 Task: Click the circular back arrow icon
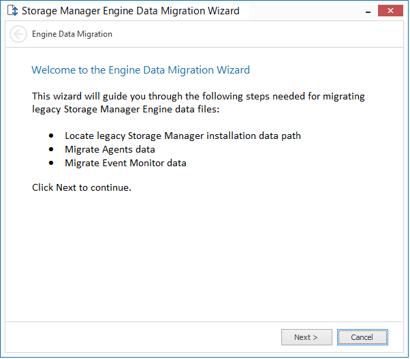pyautogui.click(x=18, y=34)
